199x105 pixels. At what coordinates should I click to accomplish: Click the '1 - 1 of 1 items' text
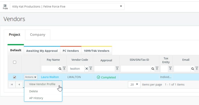click(x=175, y=84)
